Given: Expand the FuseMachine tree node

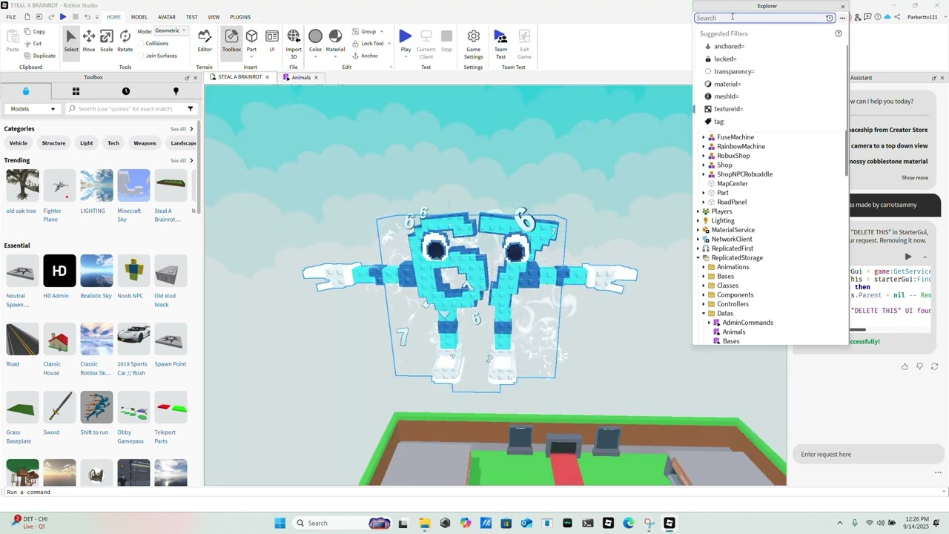Looking at the screenshot, I should 704,137.
